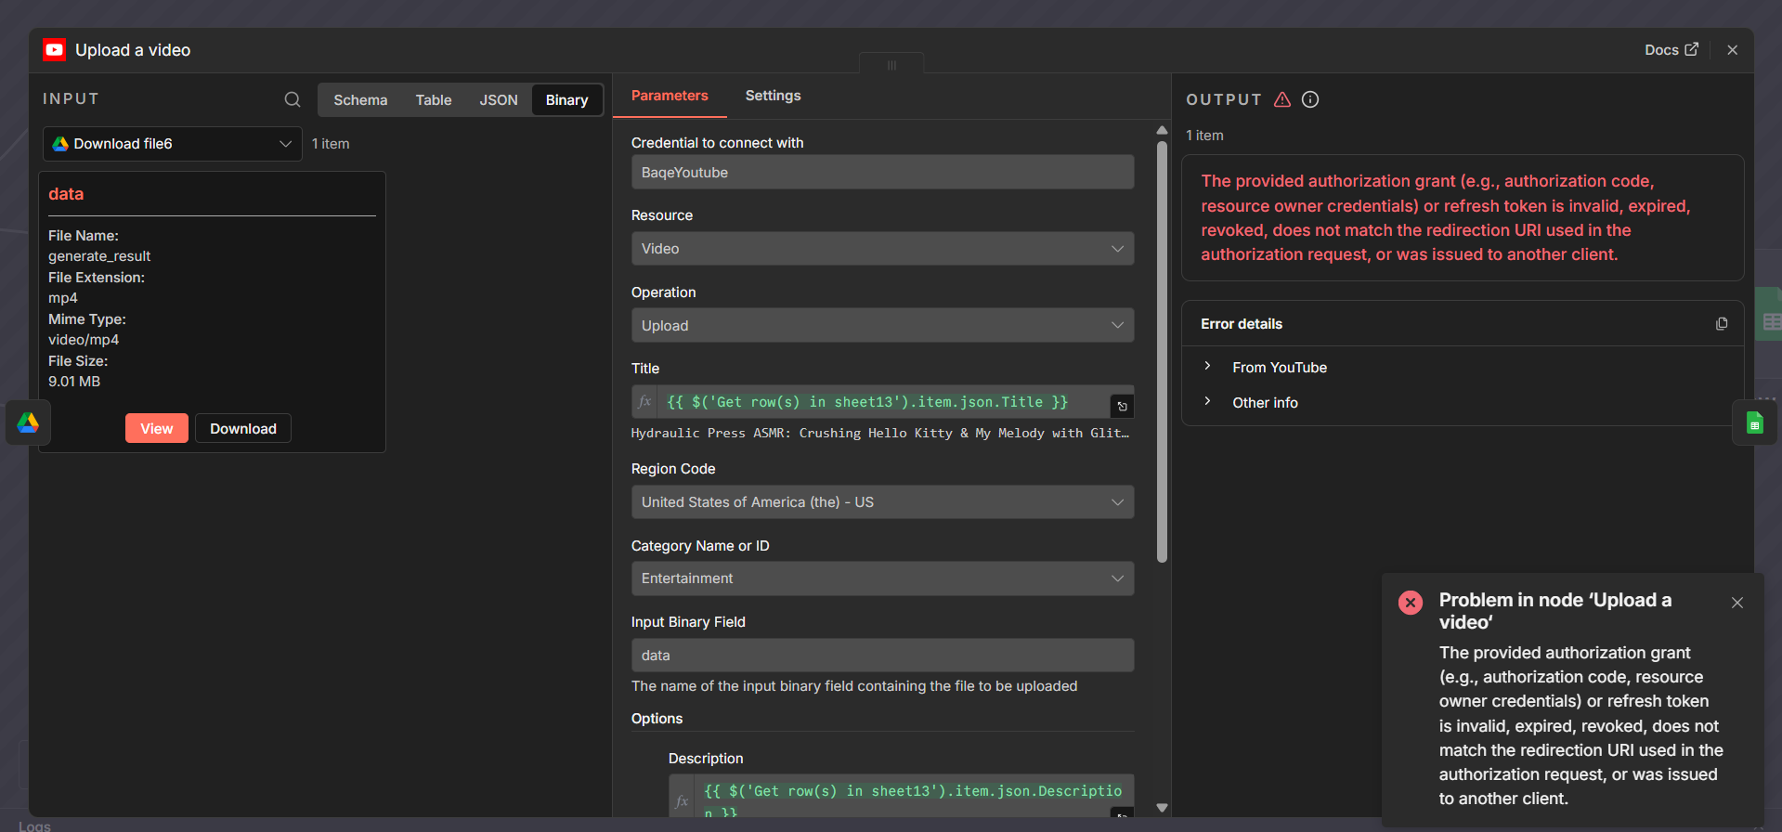This screenshot has width=1782, height=832.
Task: Open the Operation dropdown showing Upload
Action: point(881,326)
